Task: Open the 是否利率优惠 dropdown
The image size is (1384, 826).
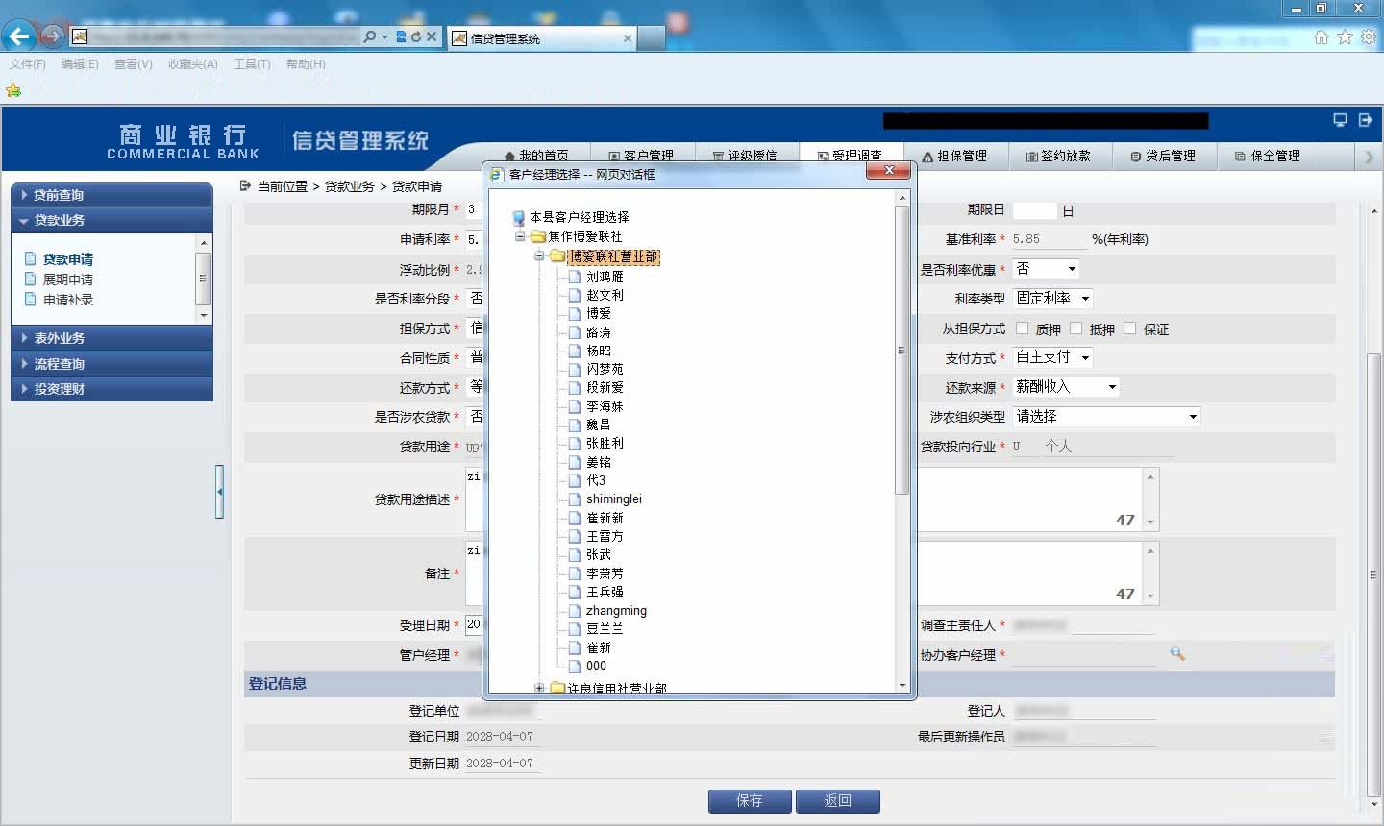Action: 1047,269
